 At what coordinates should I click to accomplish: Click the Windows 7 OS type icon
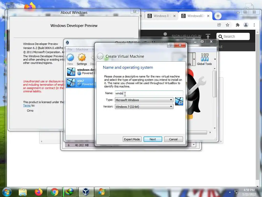point(179,101)
